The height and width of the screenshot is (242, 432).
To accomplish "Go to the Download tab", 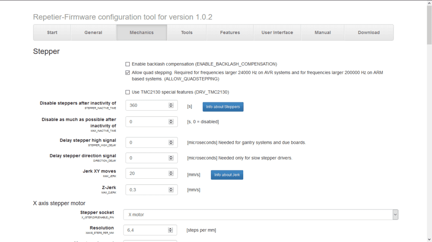I will click(368, 33).
